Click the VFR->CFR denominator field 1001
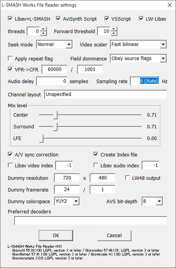Viewport: 176px width, 268px height. (x=90, y=69)
